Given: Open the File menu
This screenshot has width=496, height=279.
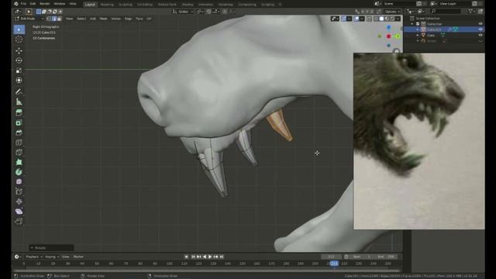Looking at the screenshot, I should pyautogui.click(x=23, y=4).
